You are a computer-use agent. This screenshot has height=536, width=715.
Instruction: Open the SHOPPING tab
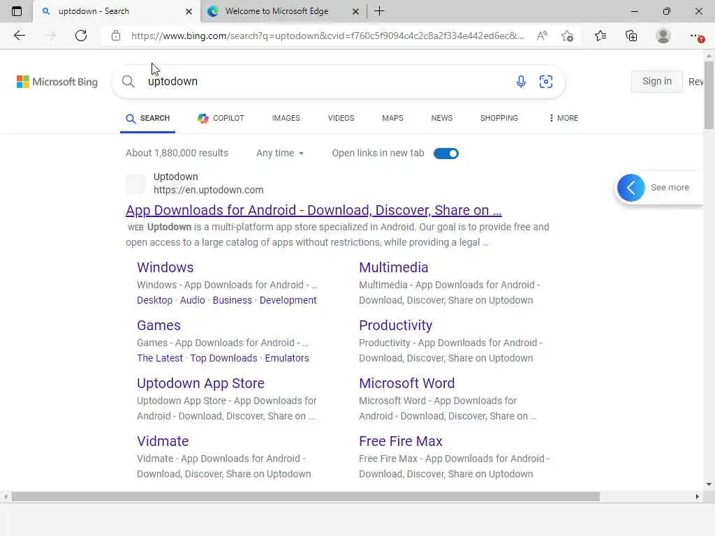(x=499, y=118)
